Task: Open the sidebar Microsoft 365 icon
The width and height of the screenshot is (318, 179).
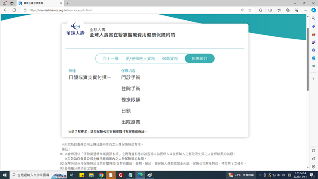Action: coord(314,50)
